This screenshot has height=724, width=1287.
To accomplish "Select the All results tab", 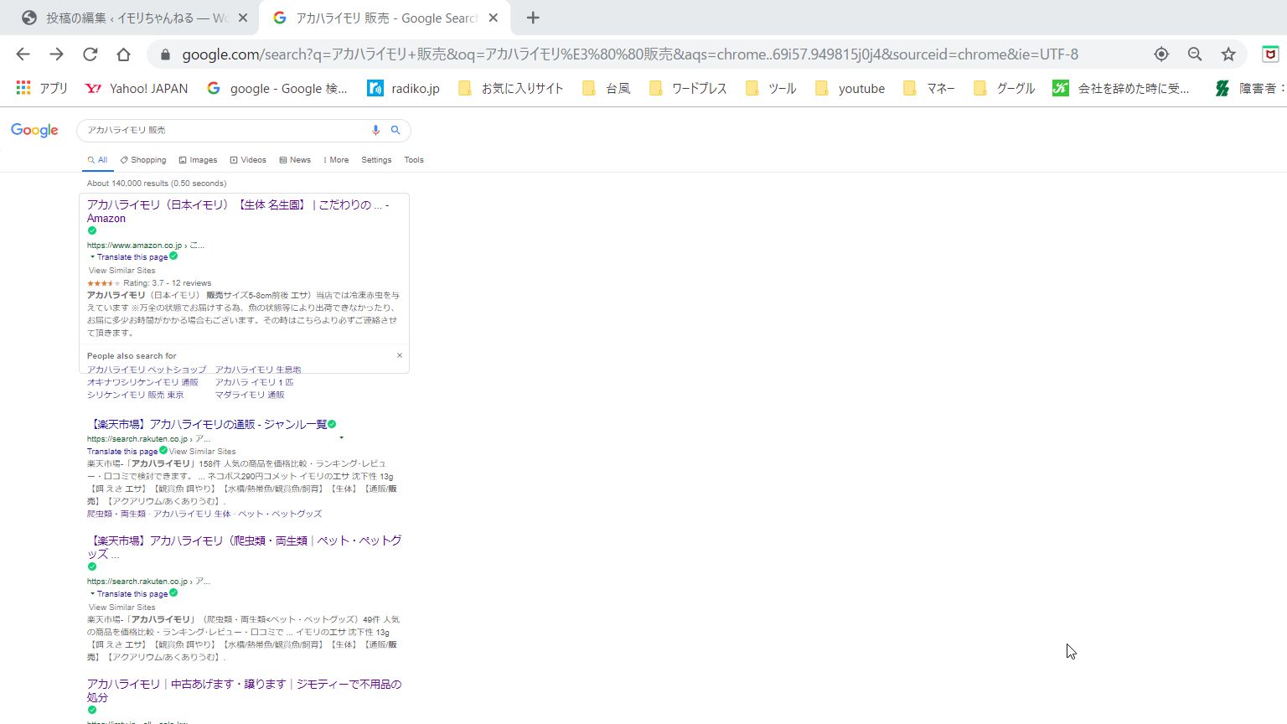I will click(x=98, y=160).
